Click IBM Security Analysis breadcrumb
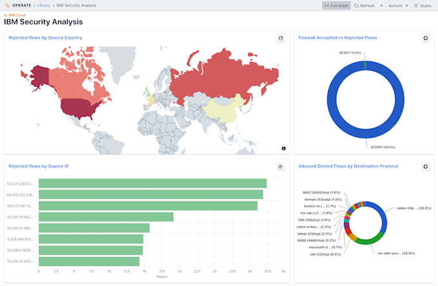This screenshot has width=438, height=286. tap(76, 5)
